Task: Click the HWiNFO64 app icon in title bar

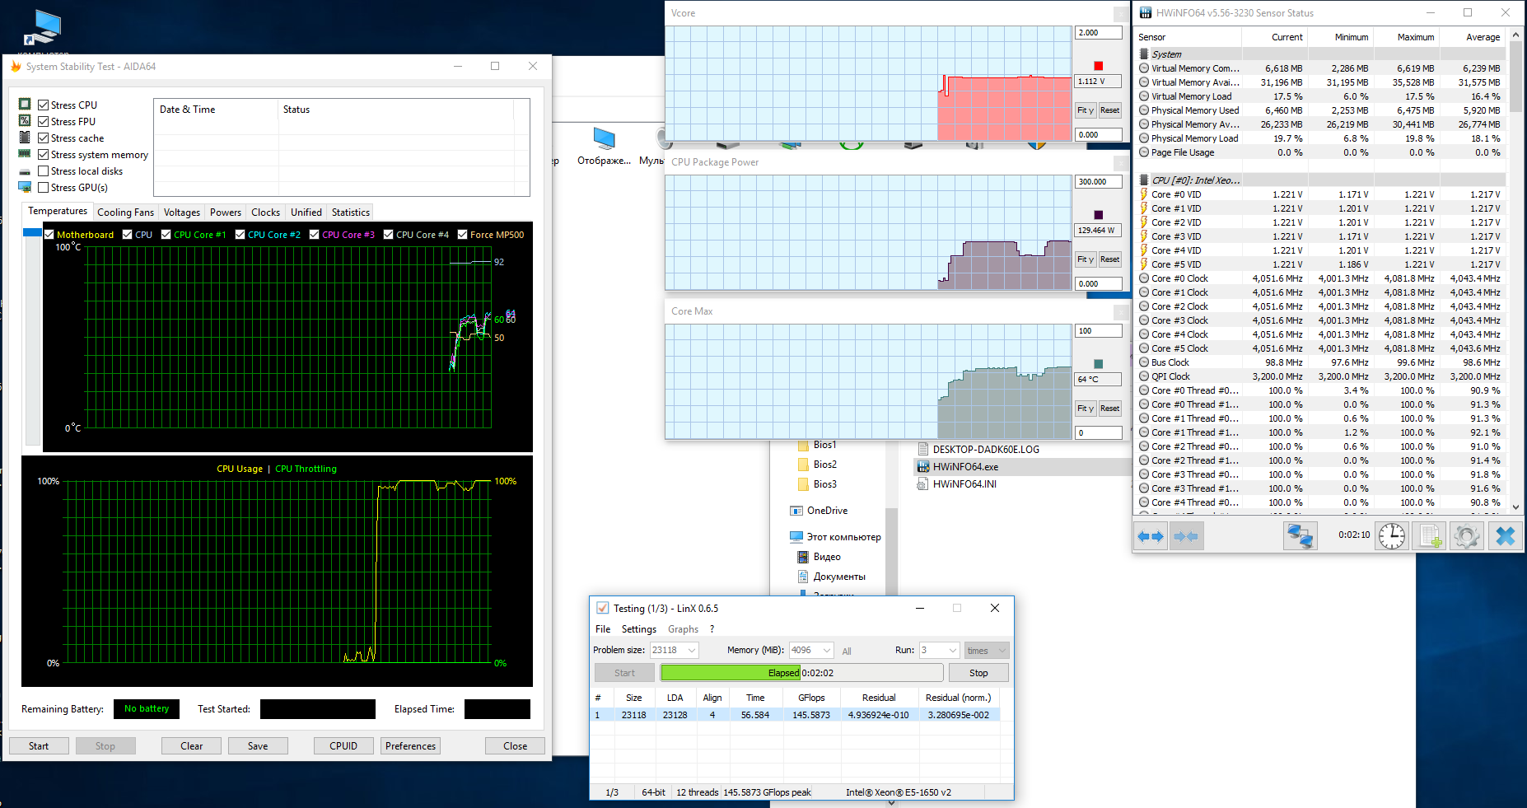Action: (1145, 13)
